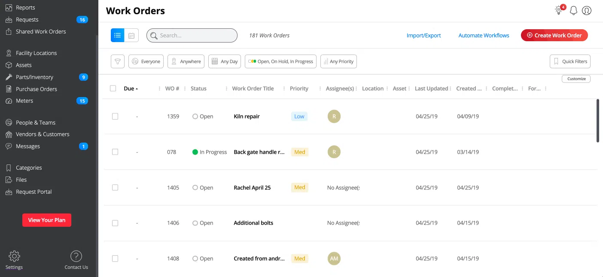Viewport: 603px width, 277px height.
Task: Open the lightbulb tips icon
Action: pyautogui.click(x=559, y=11)
